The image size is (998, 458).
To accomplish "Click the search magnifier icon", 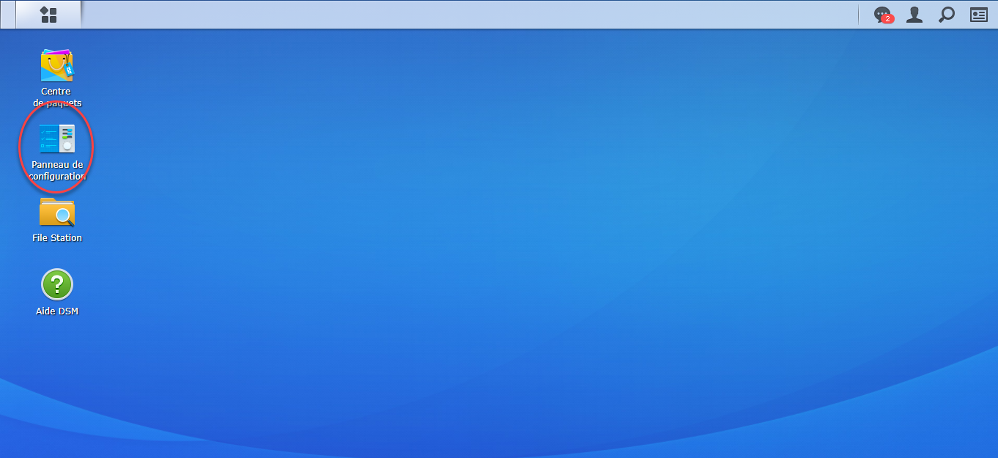I will click(x=947, y=15).
